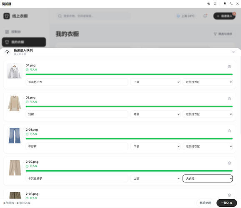241x208 pixels.
Task: Open the notification icon in the top bar
Action: point(205,16)
